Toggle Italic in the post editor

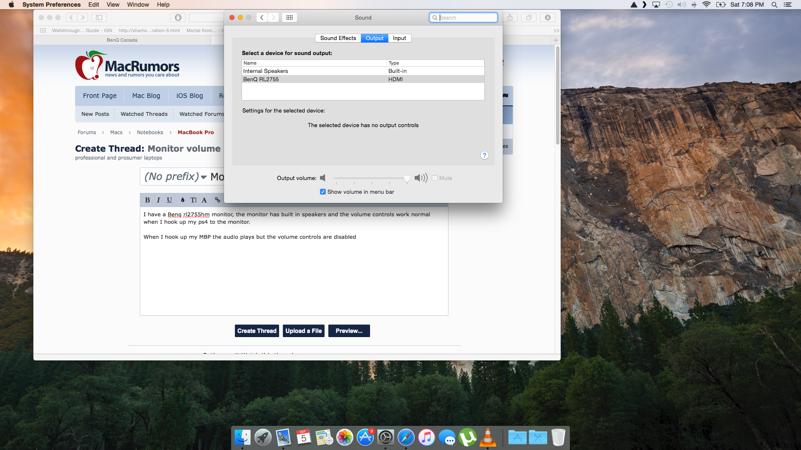tap(159, 200)
